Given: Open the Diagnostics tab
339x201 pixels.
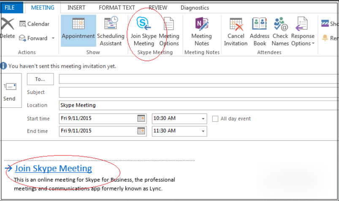Looking at the screenshot, I should 195,8.
